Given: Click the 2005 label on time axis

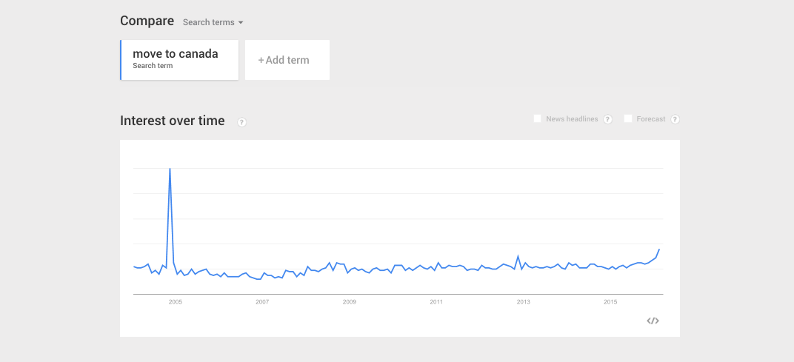Looking at the screenshot, I should tap(176, 302).
